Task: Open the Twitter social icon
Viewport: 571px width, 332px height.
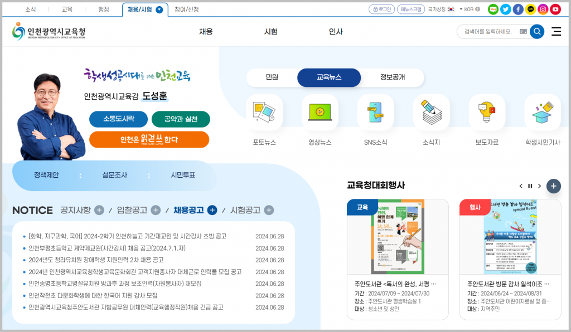Action: pyautogui.click(x=505, y=9)
